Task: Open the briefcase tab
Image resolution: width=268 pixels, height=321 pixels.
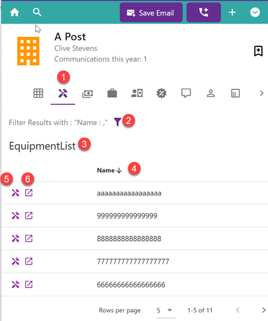Action: (112, 93)
